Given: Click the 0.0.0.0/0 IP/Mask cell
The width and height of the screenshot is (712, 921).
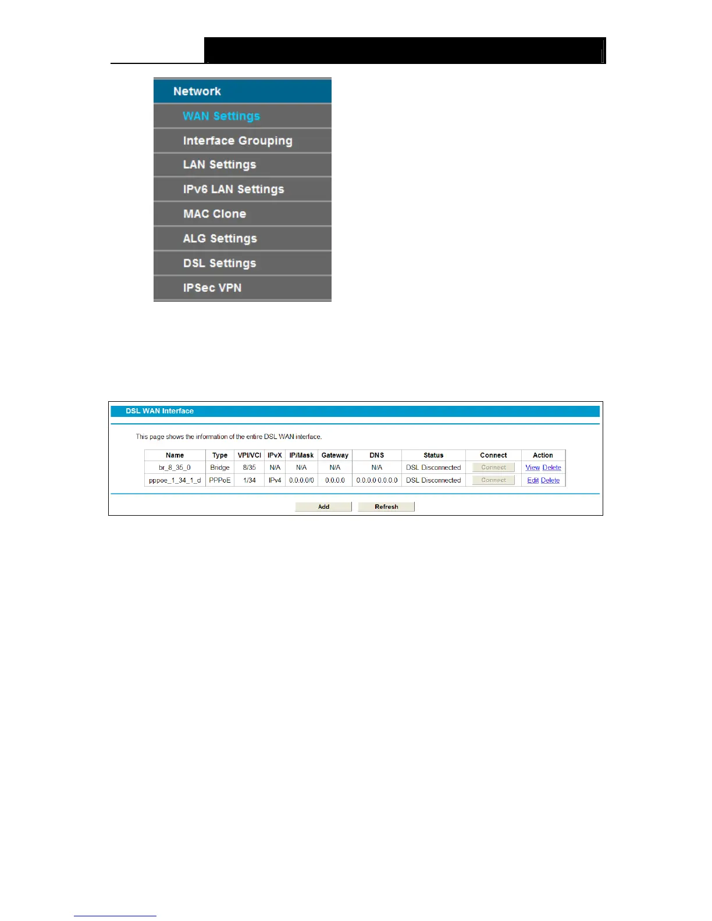Looking at the screenshot, I should click(301, 480).
